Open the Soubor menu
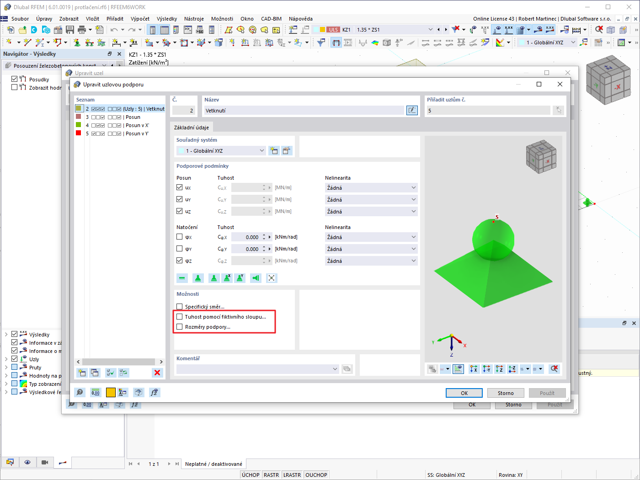The image size is (640, 480). point(20,19)
